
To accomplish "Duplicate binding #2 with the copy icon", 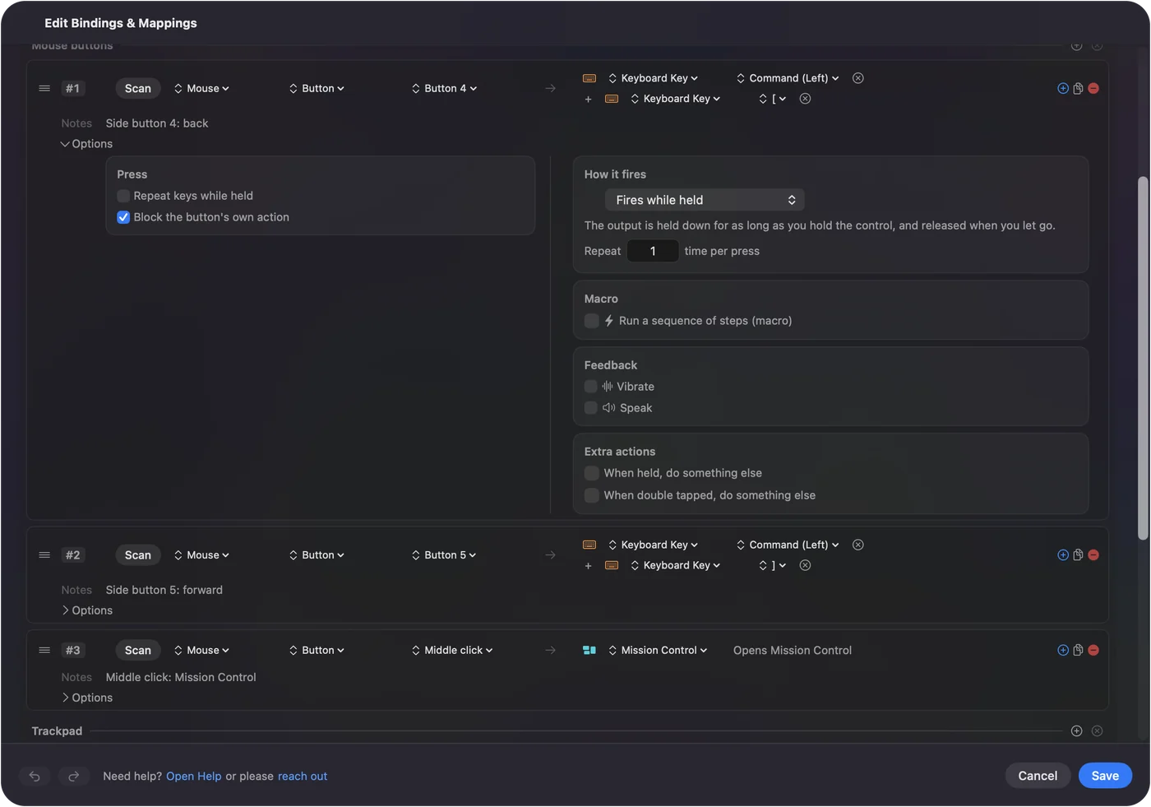I will point(1078,555).
